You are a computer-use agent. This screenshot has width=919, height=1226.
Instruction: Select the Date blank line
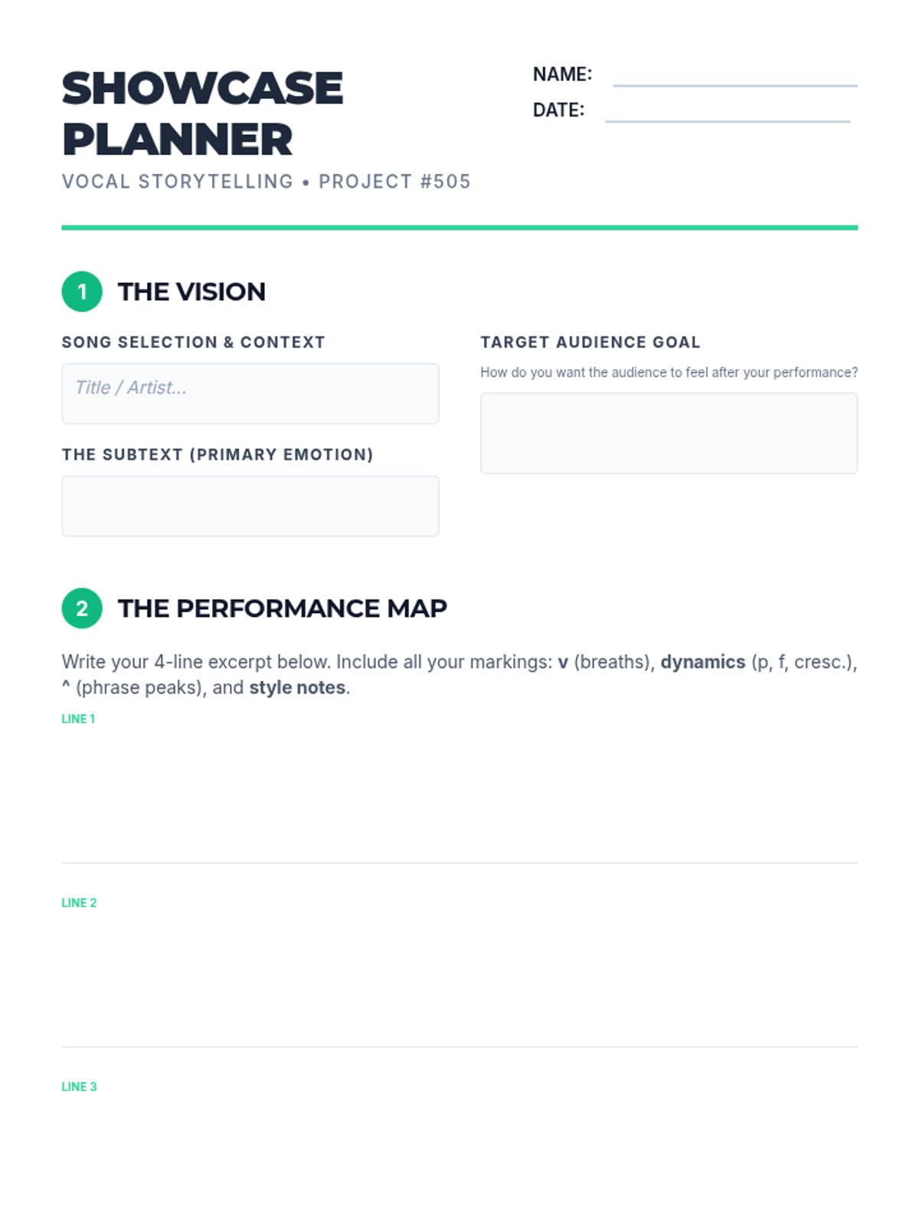[x=727, y=113]
